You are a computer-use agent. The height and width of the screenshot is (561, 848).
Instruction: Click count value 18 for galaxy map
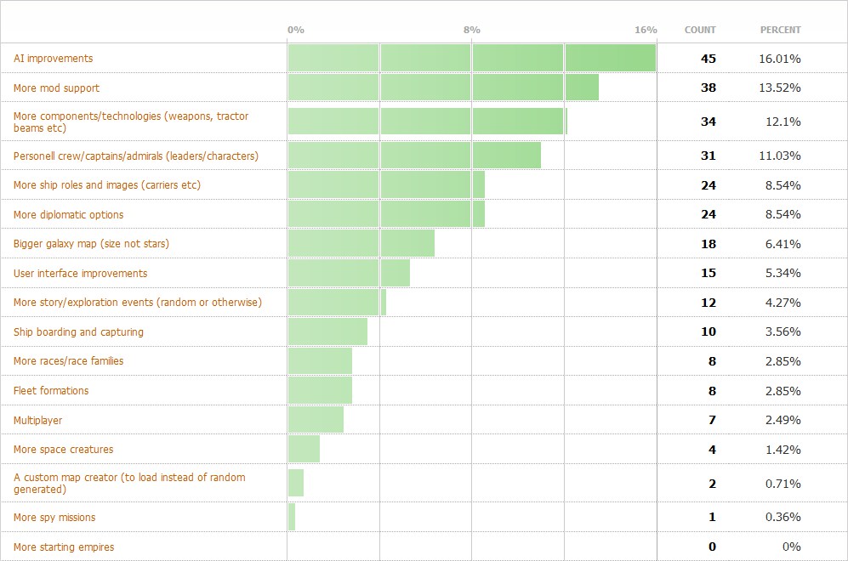point(709,244)
